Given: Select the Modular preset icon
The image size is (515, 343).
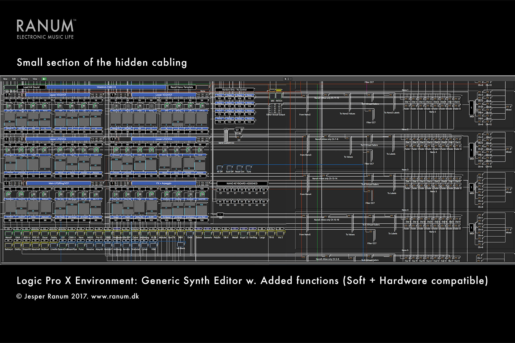Looking at the screenshot, I should (x=163, y=234).
